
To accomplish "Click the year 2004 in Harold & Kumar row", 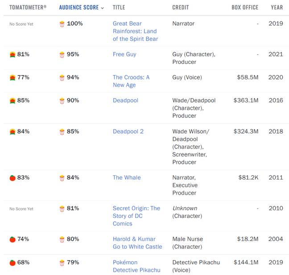I will coord(276,239).
